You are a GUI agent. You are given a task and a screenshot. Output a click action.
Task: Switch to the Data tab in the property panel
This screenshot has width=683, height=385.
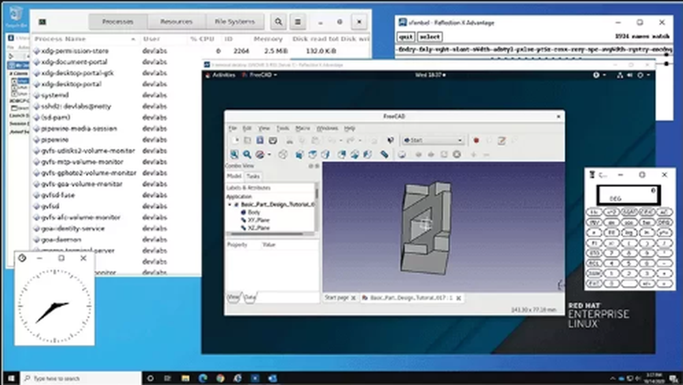(249, 298)
